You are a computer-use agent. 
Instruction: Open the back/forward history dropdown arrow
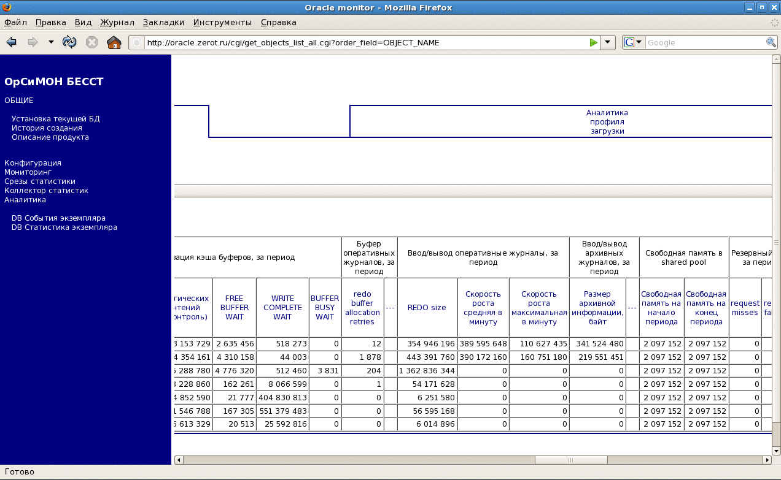tap(51, 42)
